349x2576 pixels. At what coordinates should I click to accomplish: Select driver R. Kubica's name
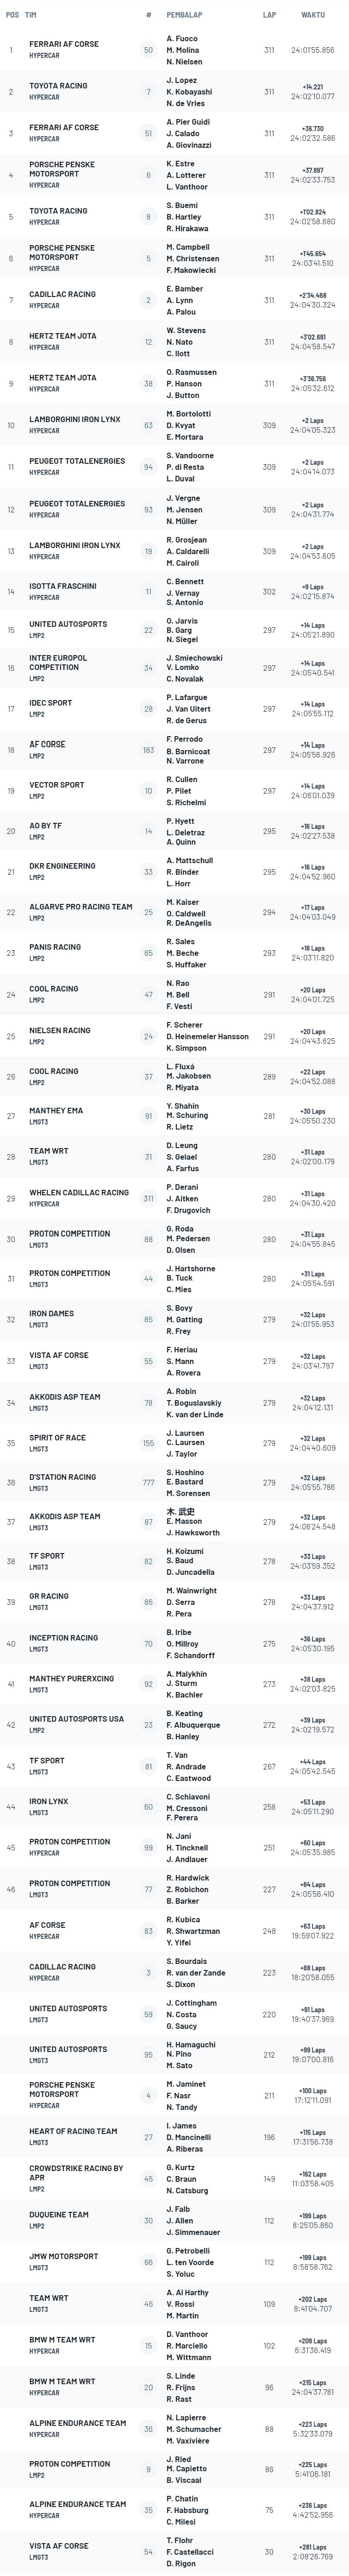(x=183, y=1920)
